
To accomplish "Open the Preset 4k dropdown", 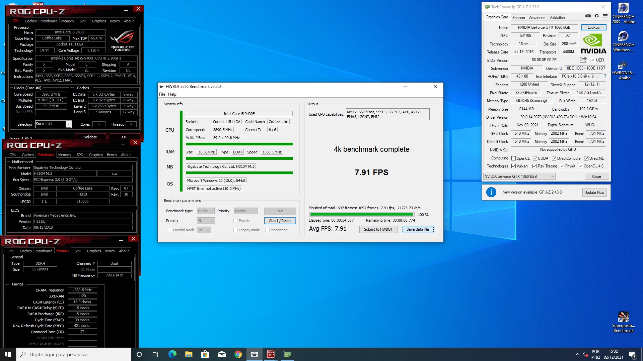I will (x=206, y=221).
